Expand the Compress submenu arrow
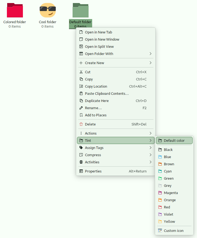197x238 pixels. tap(150, 155)
